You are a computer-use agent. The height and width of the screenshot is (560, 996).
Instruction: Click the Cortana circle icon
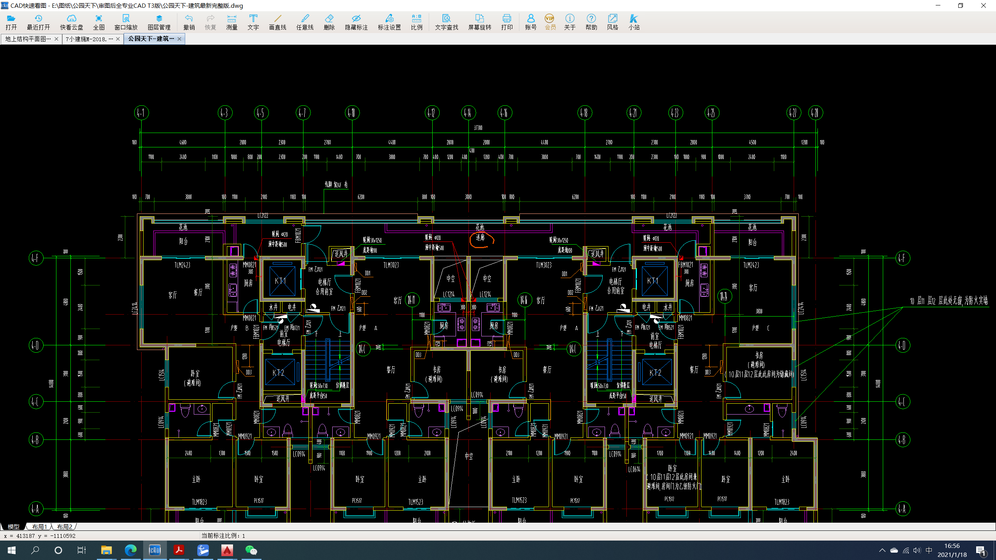(x=58, y=550)
